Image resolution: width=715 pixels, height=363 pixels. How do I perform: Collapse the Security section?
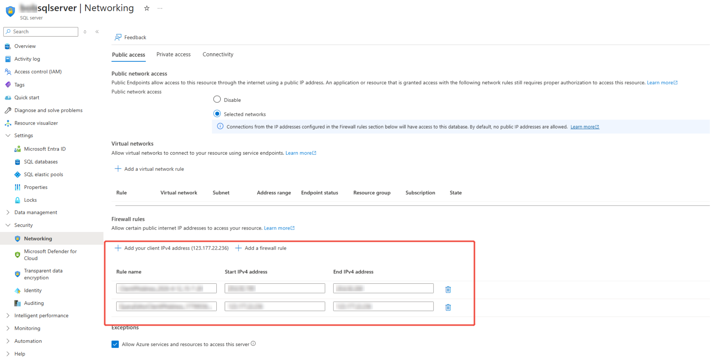tap(8, 225)
